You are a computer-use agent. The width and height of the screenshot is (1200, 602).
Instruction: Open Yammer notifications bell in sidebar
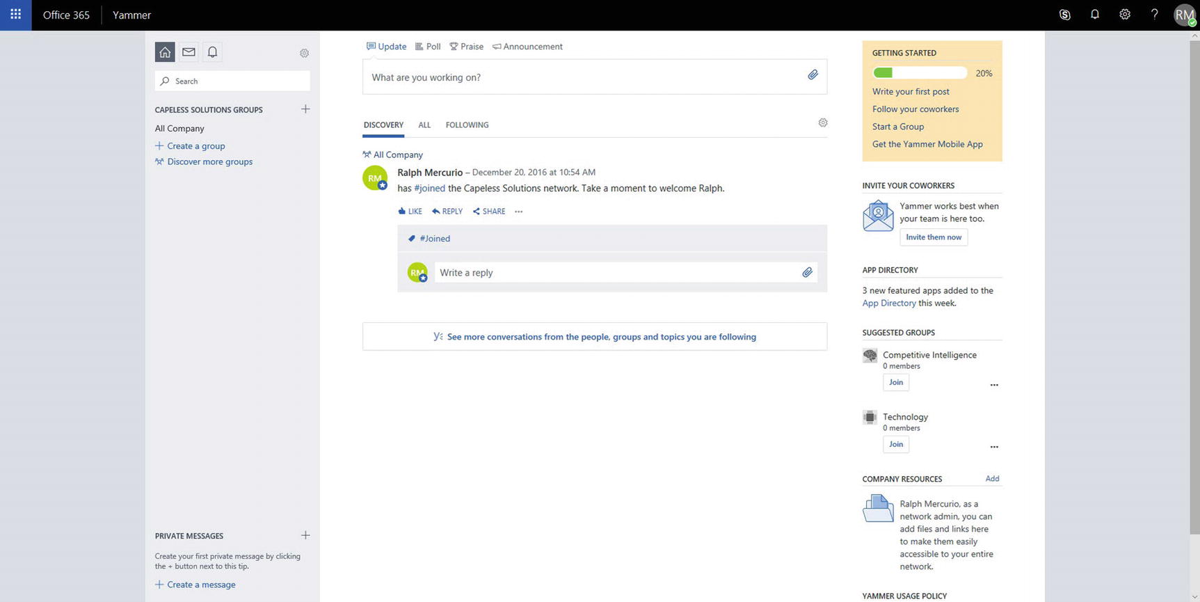(x=212, y=52)
